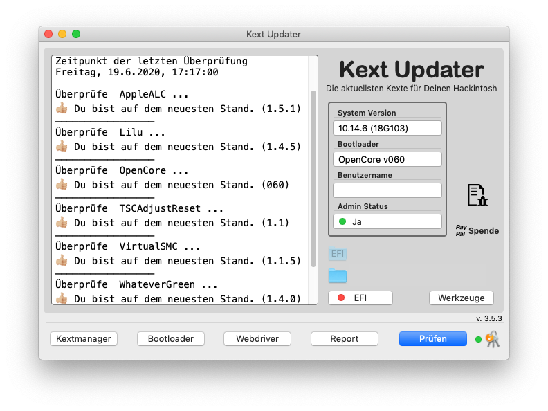Screen dimensions: 548x411
Task: Open the Werkzeuge tools button
Action: pyautogui.click(x=462, y=298)
